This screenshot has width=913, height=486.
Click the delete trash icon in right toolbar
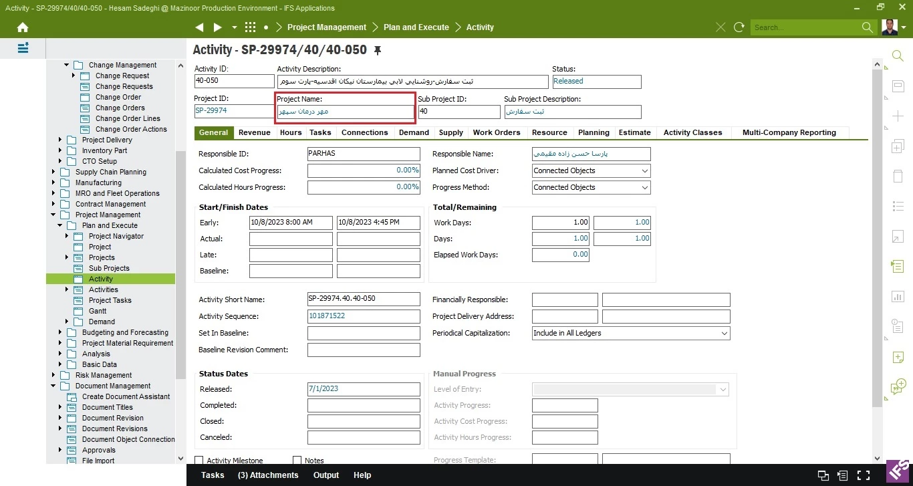[898, 176]
